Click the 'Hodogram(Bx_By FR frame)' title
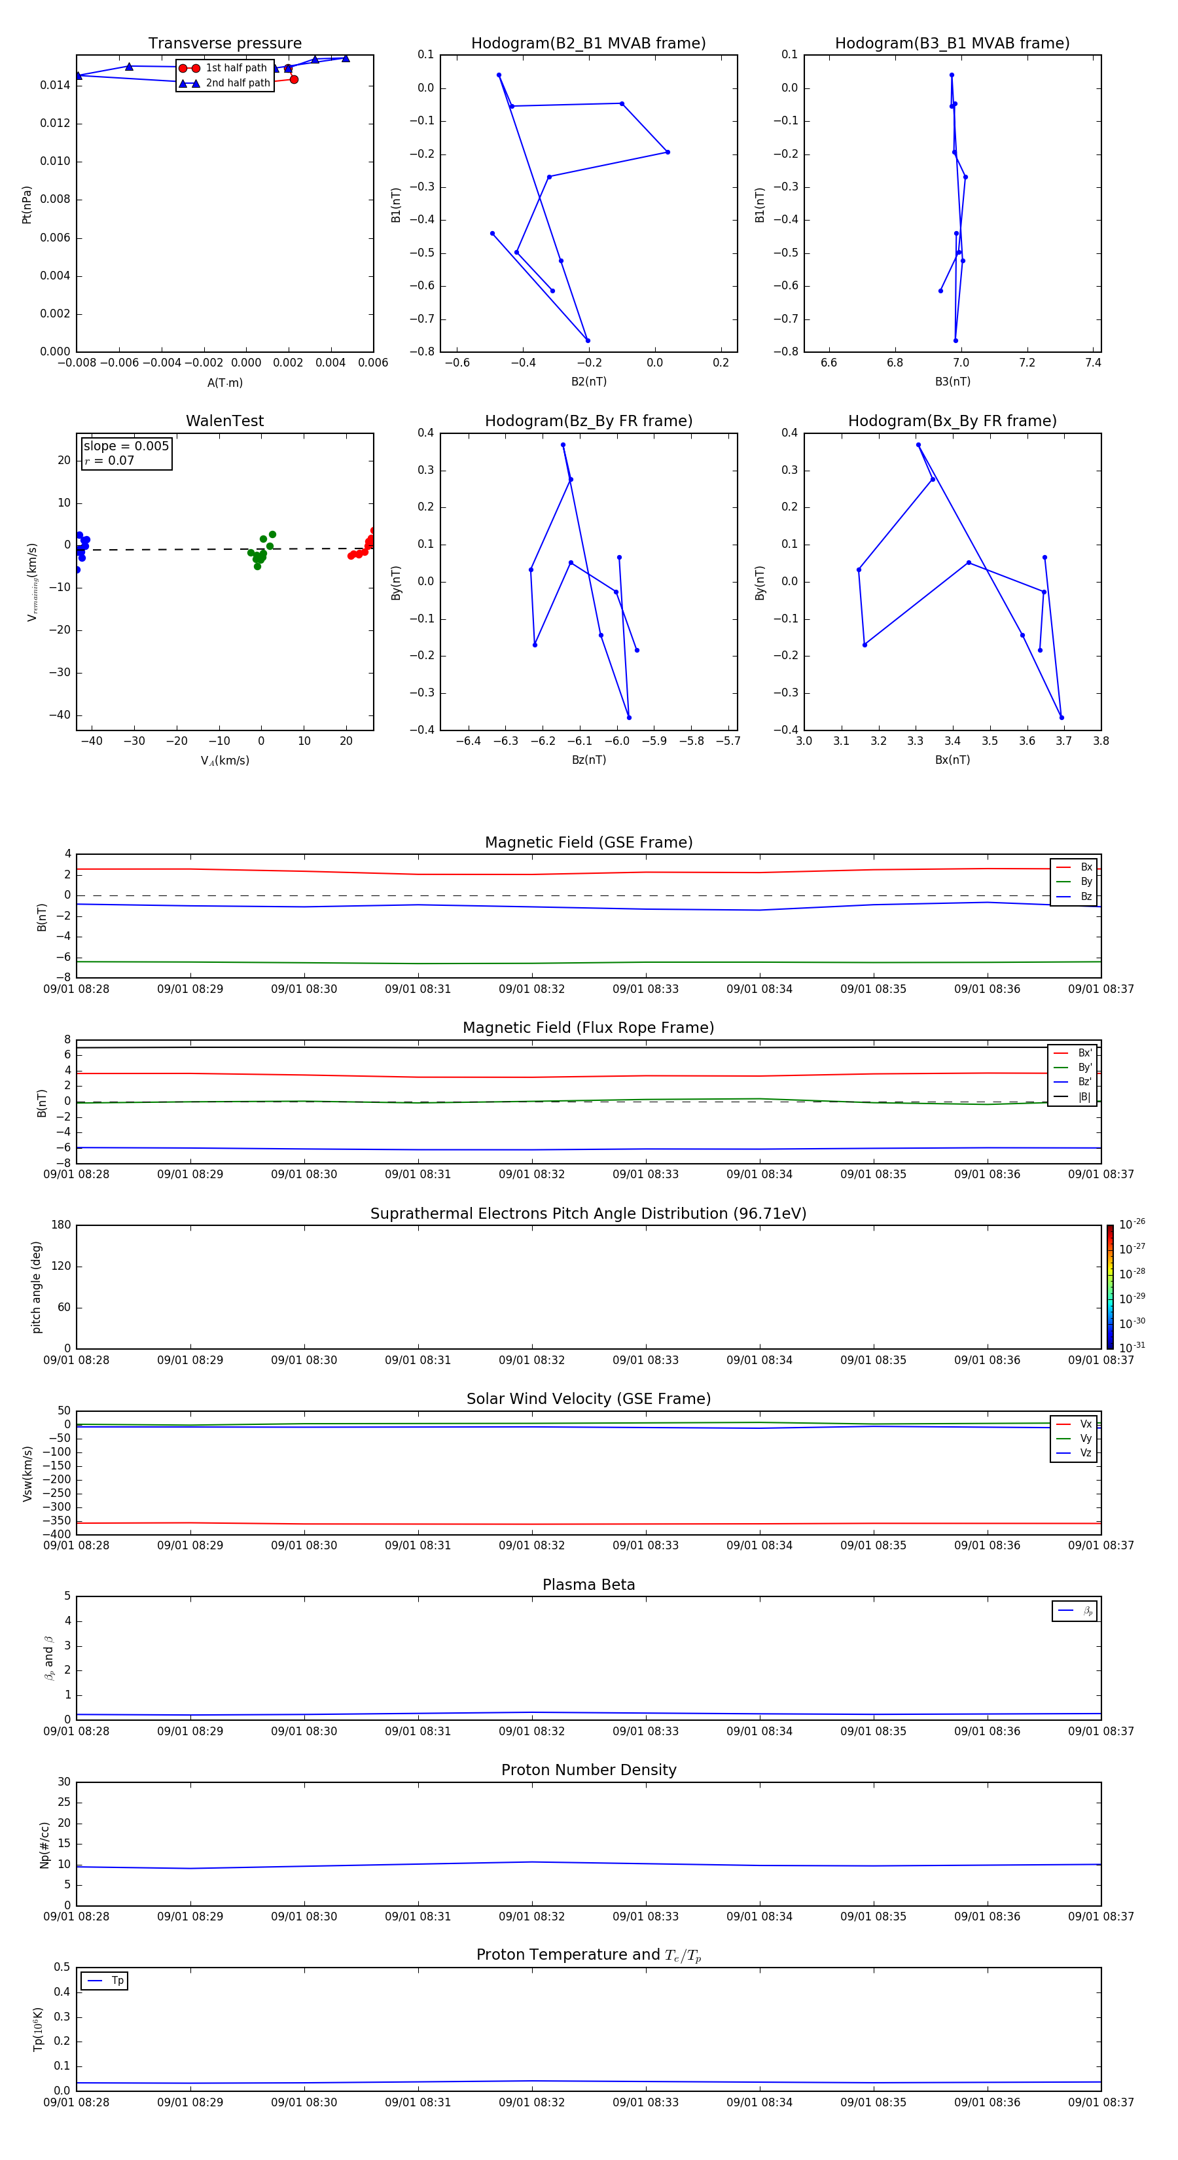Viewport: 1178px width, 2160px height. 952,421
